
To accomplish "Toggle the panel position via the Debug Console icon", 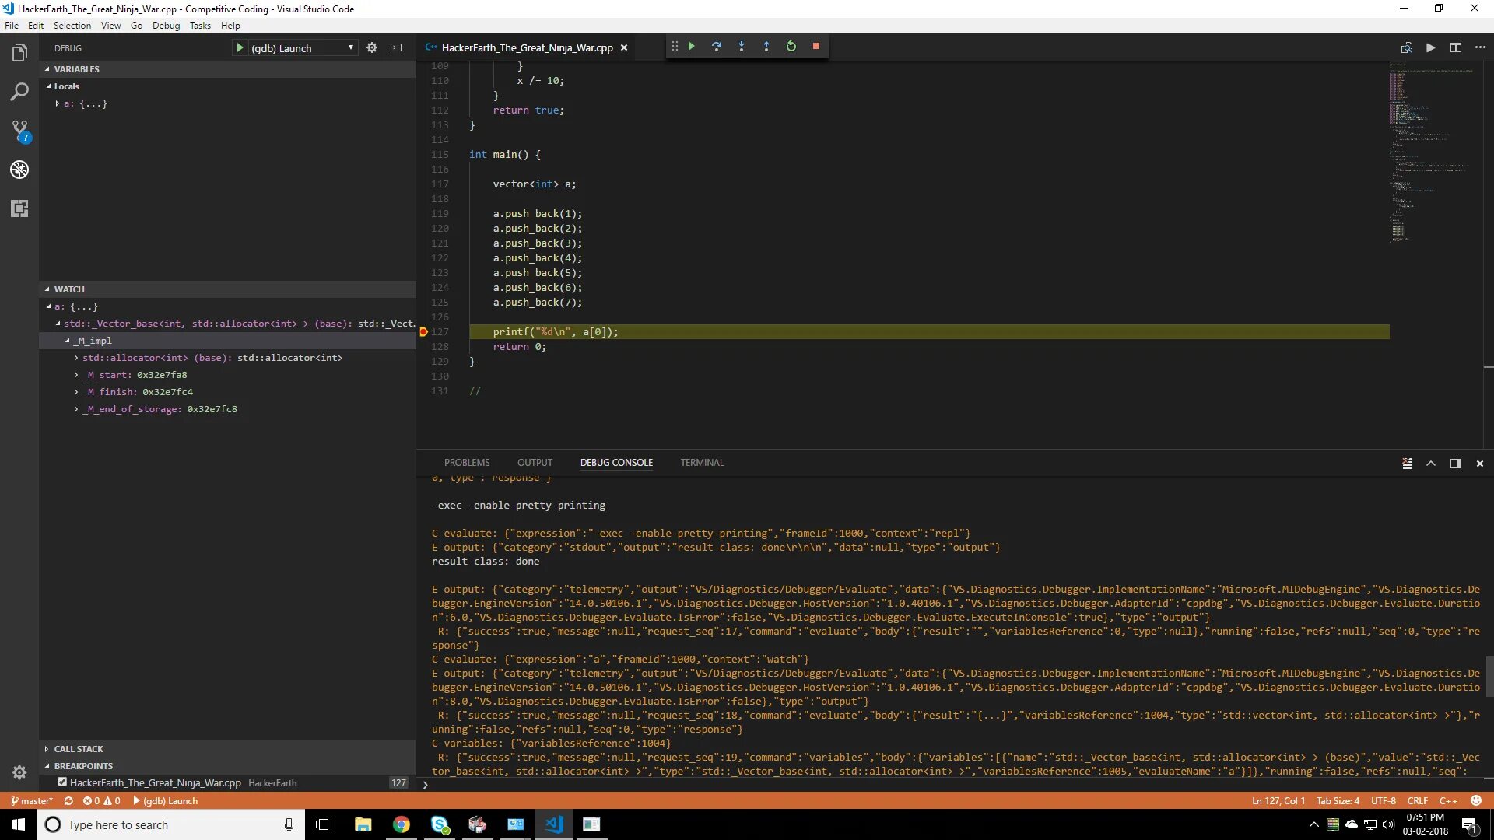I will coord(1455,464).
